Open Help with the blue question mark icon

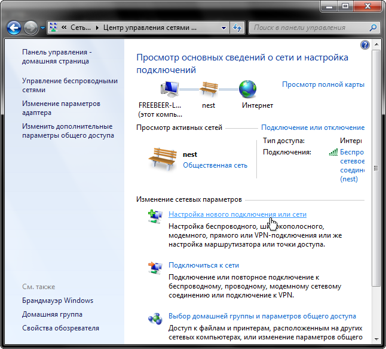coord(365,45)
